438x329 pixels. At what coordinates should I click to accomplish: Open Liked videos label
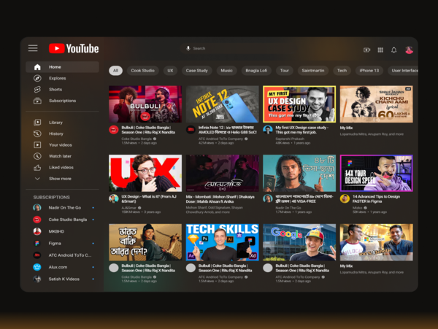tap(61, 168)
